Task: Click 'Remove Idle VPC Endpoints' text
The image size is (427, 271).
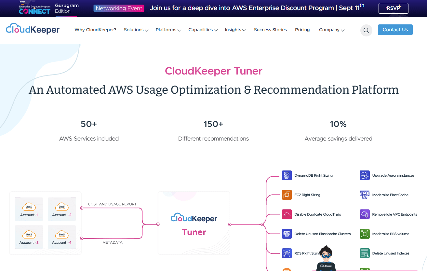Action: click(394, 214)
